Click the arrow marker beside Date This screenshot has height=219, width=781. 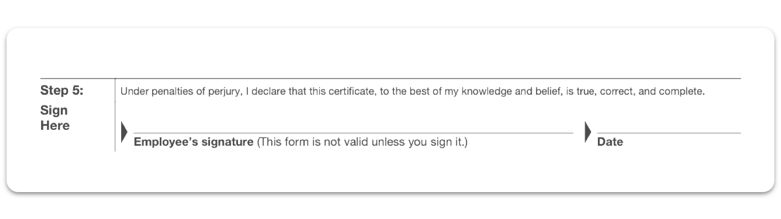(x=588, y=132)
